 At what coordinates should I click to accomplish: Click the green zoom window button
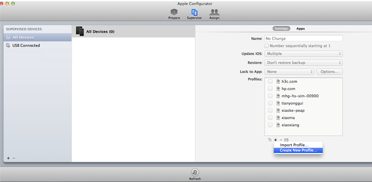point(13,3)
